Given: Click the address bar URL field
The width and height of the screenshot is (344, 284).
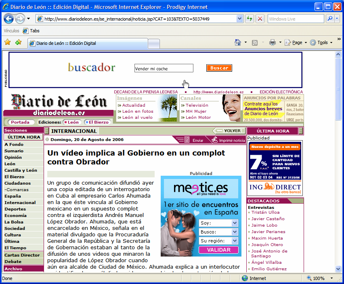Looking at the screenshot, I should (136, 19).
